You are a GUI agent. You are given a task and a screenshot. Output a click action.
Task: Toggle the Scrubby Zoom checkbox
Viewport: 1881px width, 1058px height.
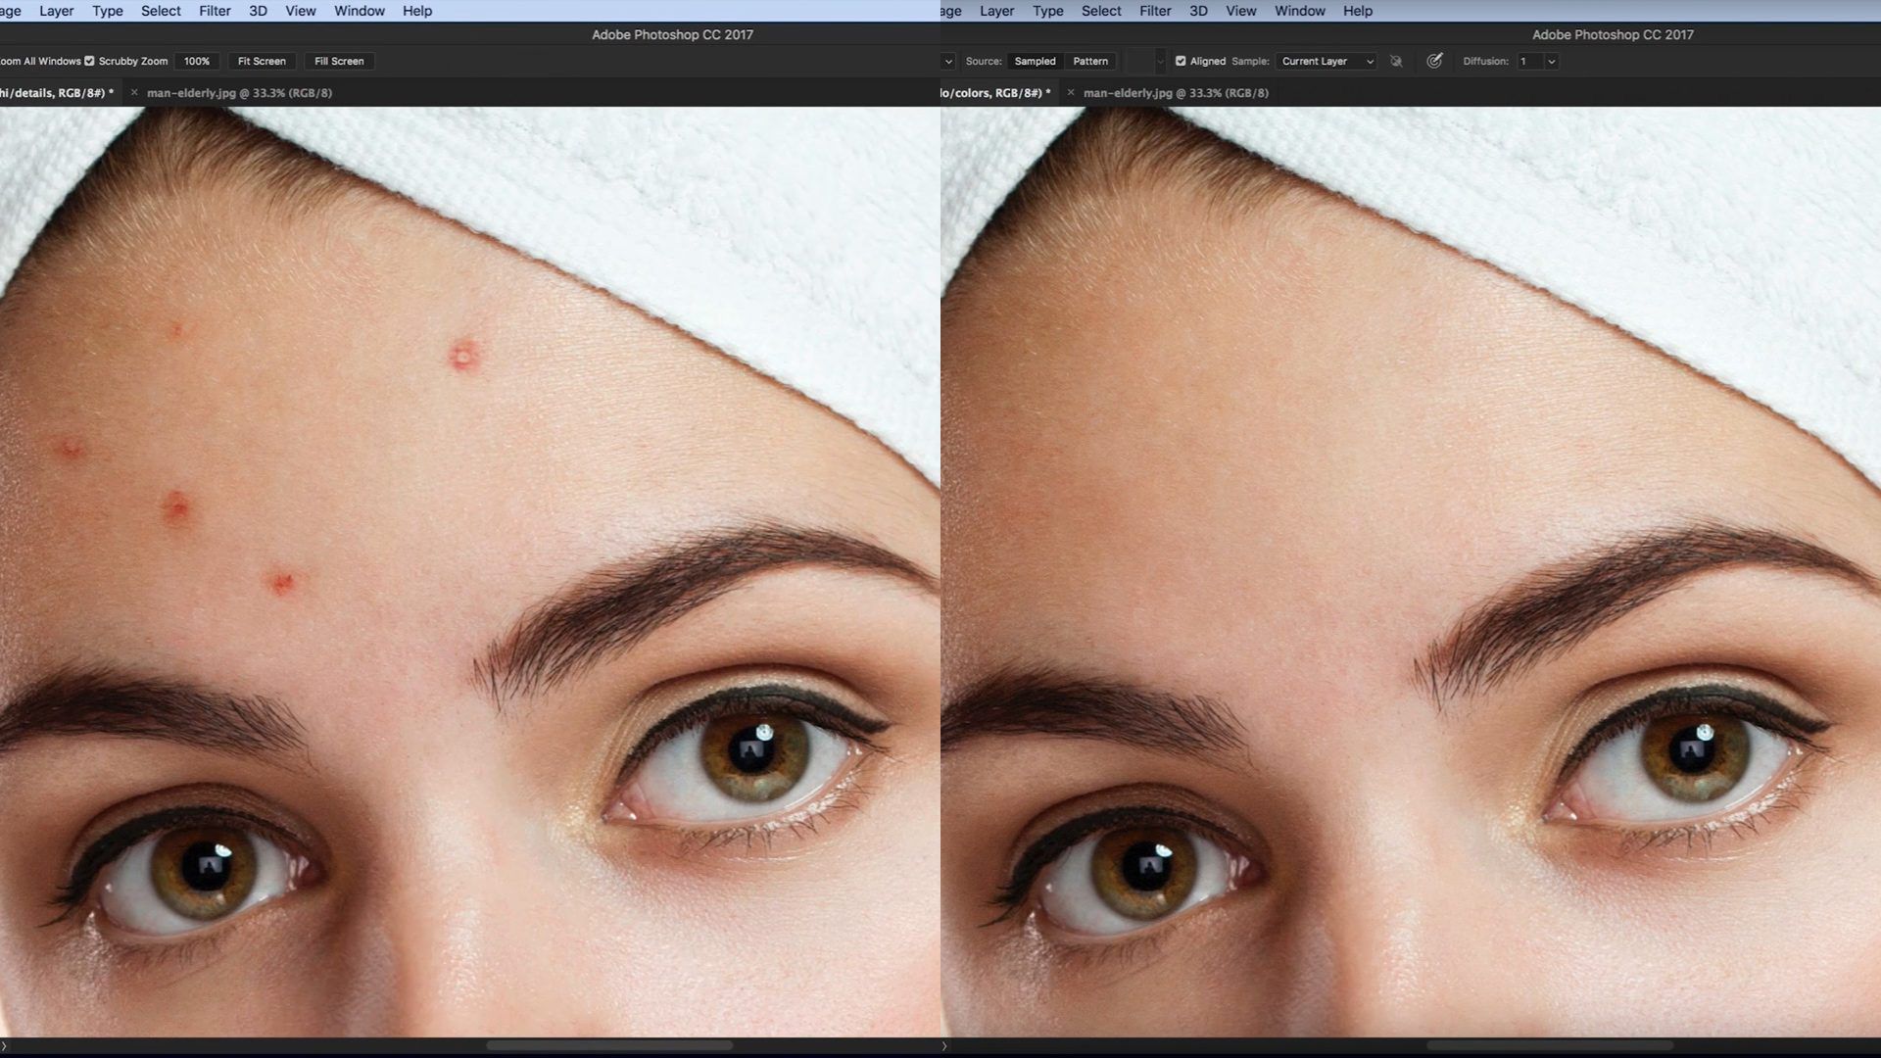[90, 61]
